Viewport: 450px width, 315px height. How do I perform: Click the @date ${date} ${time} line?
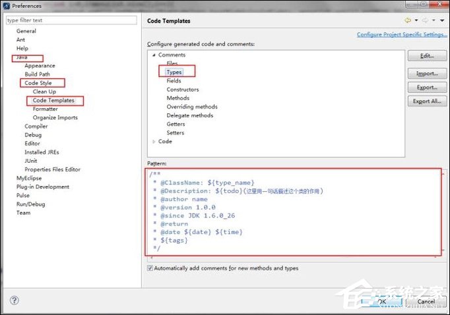coord(201,232)
